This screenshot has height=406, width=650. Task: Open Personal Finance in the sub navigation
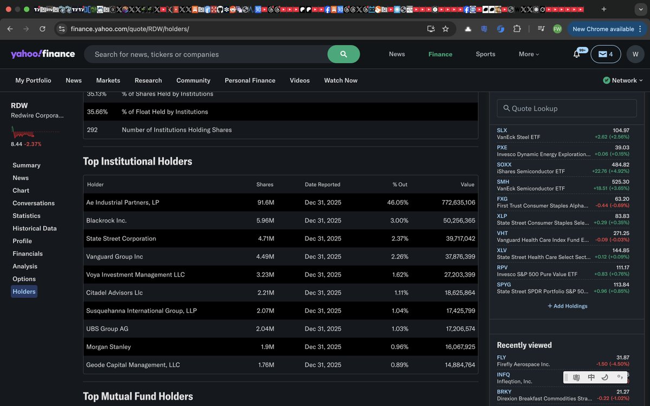click(x=250, y=80)
